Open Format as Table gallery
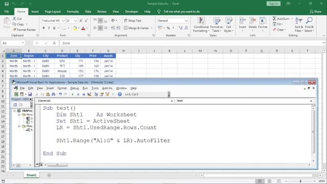Image resolution: width=327 pixels, height=184 pixels. click(x=217, y=25)
